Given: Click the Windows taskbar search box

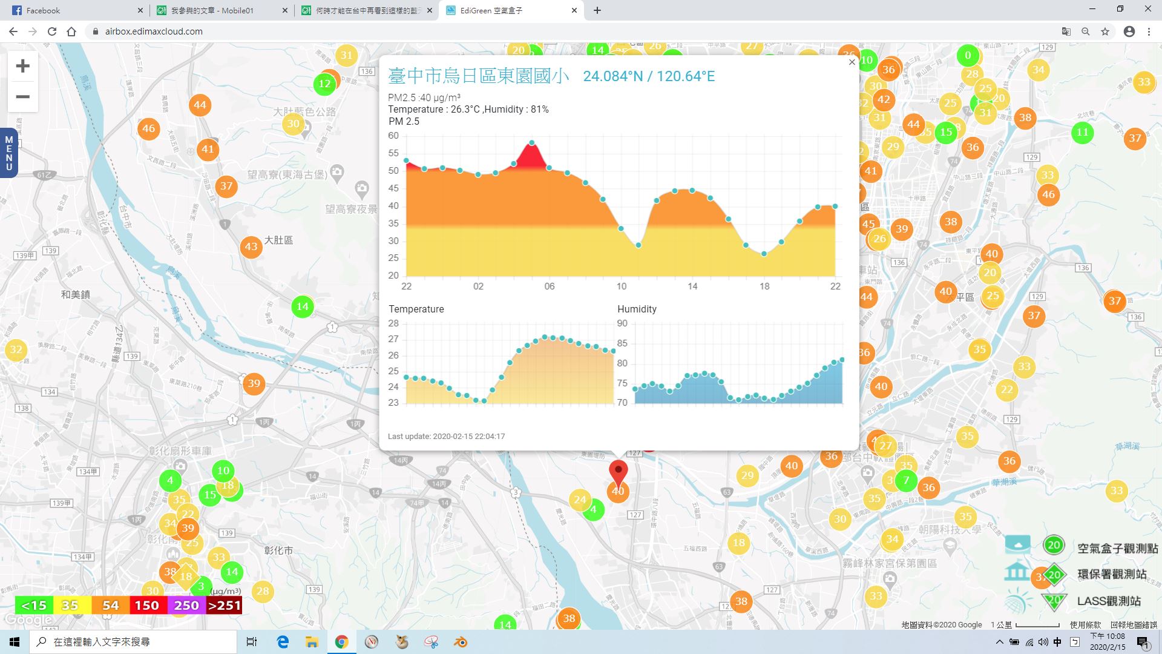Looking at the screenshot, I should pyautogui.click(x=134, y=642).
